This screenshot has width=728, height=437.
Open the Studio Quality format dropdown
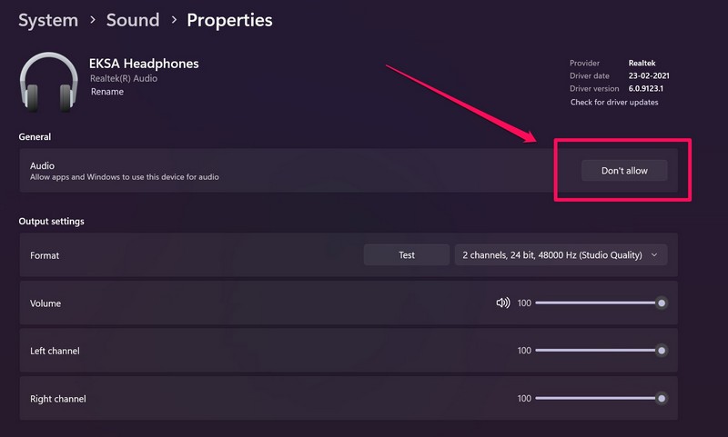[561, 255]
